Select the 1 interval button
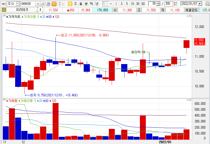The width and height of the screenshot is (210, 144). [x=116, y=4]
